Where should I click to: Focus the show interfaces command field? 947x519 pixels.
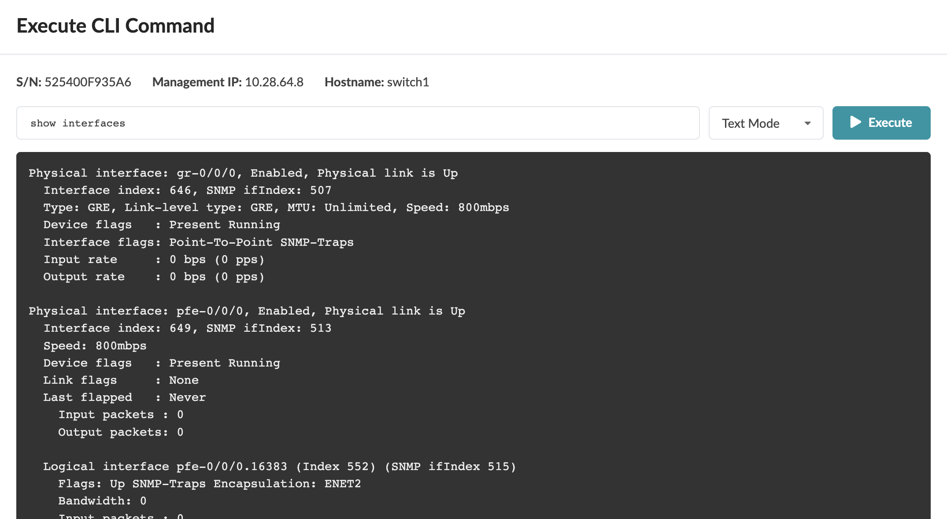coord(357,123)
